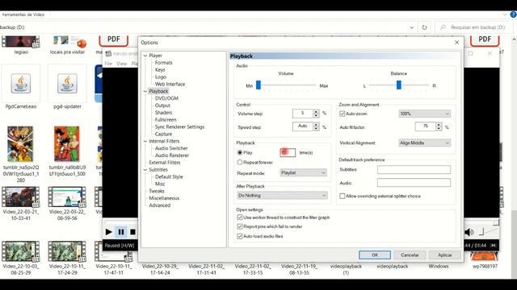This screenshot has height=290, width=517.
Task: Open the Tweaks options page
Action: click(156, 191)
